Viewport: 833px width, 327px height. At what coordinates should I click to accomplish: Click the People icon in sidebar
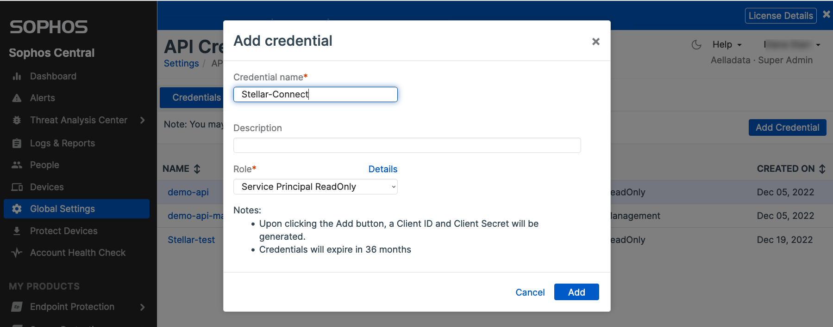point(17,165)
